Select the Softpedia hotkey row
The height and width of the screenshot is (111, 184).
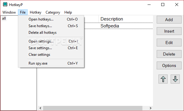click(x=118, y=26)
